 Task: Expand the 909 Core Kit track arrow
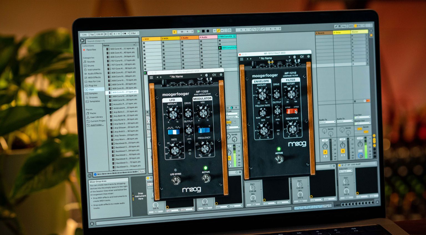[234, 36]
